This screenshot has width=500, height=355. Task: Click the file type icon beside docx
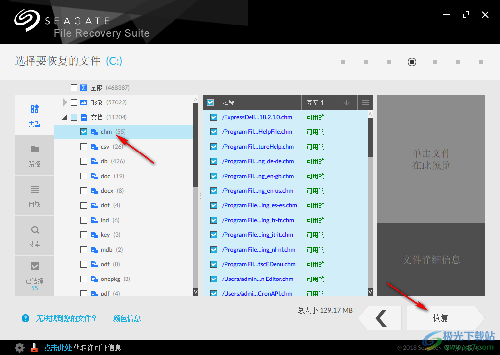(x=94, y=191)
